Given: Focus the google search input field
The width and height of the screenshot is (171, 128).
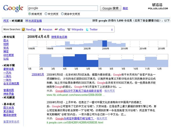Looking at the screenshot, I should pos(63,8).
